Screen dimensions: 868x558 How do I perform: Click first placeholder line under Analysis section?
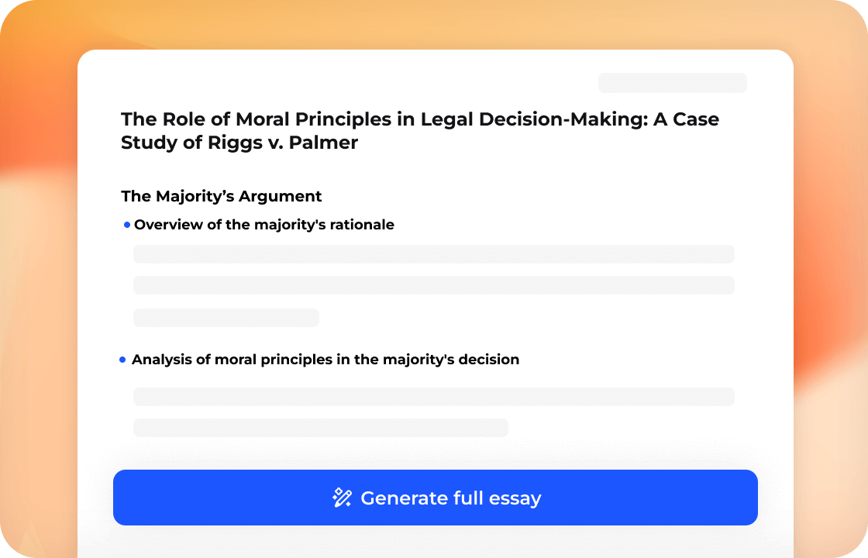[433, 397]
